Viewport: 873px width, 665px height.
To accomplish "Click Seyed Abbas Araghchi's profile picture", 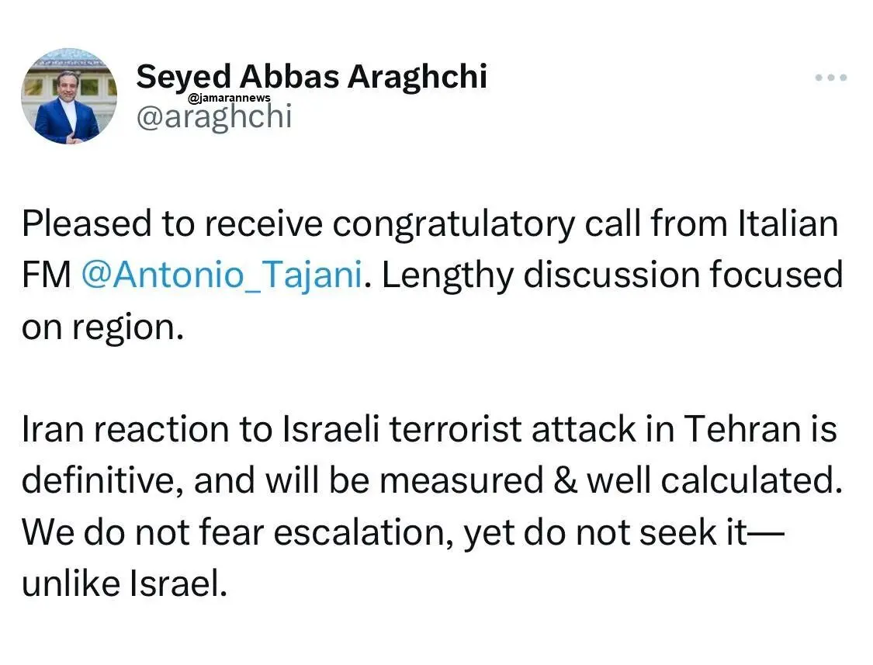I will [x=69, y=95].
